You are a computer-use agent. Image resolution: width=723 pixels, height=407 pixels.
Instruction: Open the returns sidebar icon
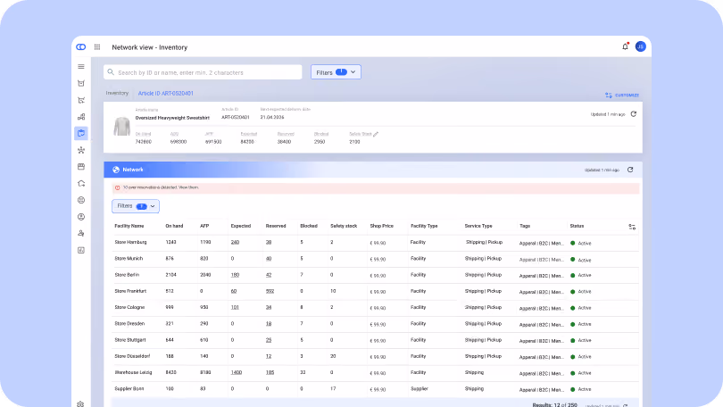click(81, 184)
